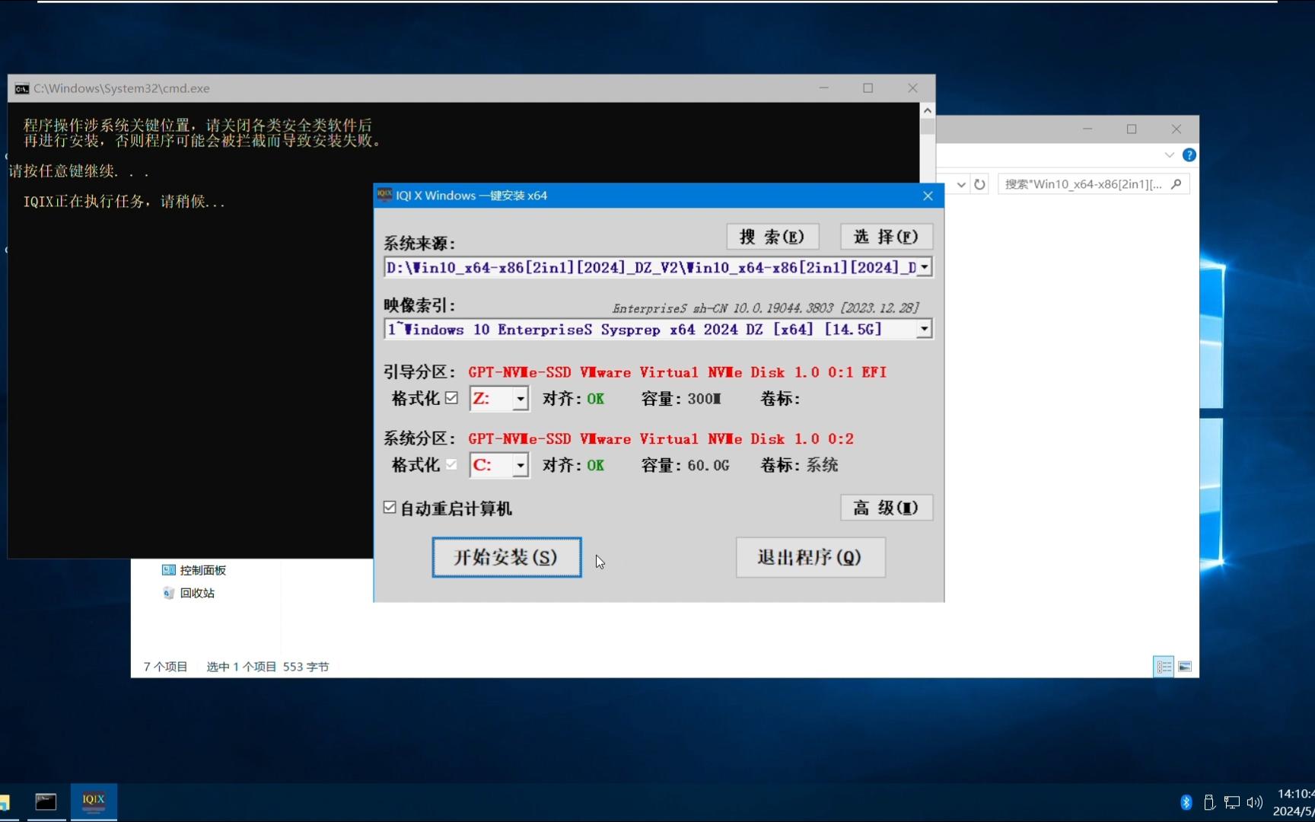
Task: Click the 高级(M) advanced button
Action: coord(887,508)
